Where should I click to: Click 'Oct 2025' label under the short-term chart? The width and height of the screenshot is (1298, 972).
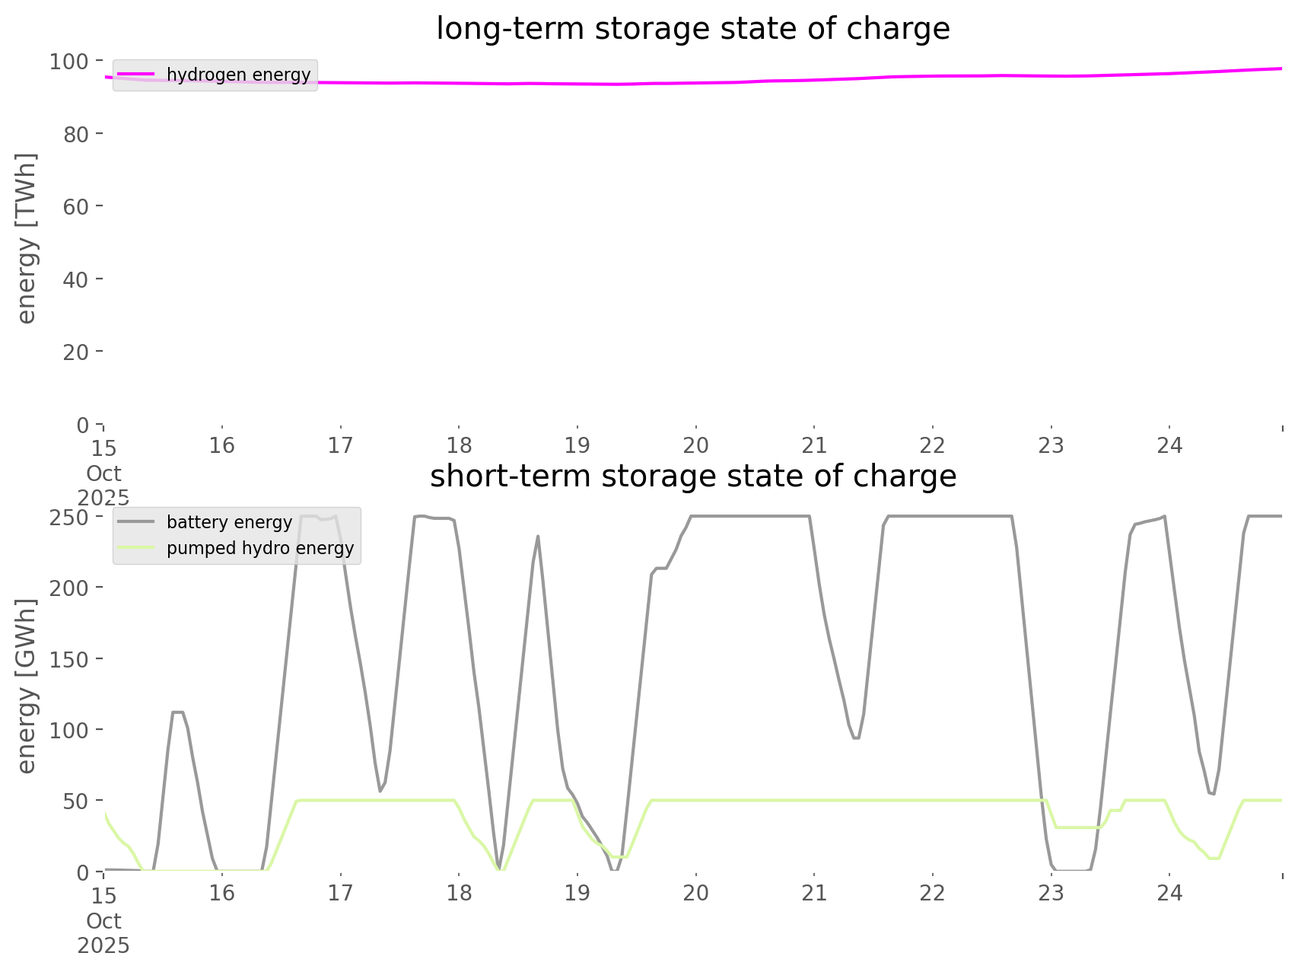pos(103,933)
